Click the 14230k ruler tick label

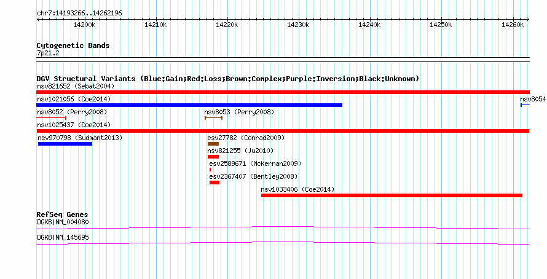(298, 25)
